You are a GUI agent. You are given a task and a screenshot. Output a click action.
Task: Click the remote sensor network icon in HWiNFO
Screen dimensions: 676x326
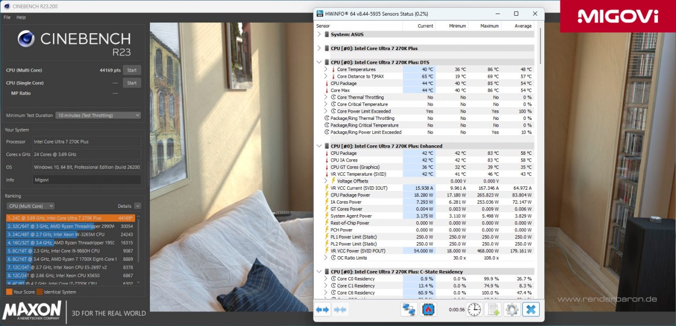click(x=410, y=310)
